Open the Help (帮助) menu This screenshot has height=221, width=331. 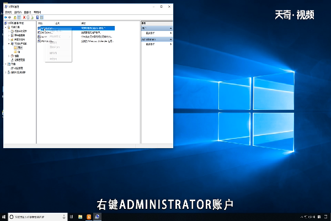[x=38, y=12]
